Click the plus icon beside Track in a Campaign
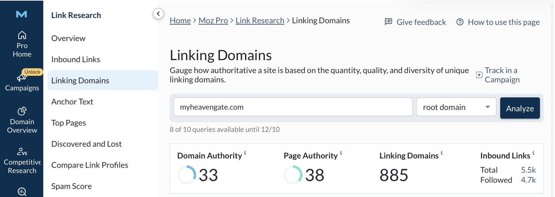Screen dimensions: 555x197 (479, 75)
